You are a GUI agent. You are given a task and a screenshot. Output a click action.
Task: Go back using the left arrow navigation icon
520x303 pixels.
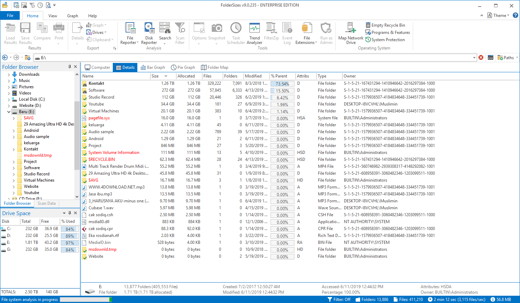[x=5, y=57]
